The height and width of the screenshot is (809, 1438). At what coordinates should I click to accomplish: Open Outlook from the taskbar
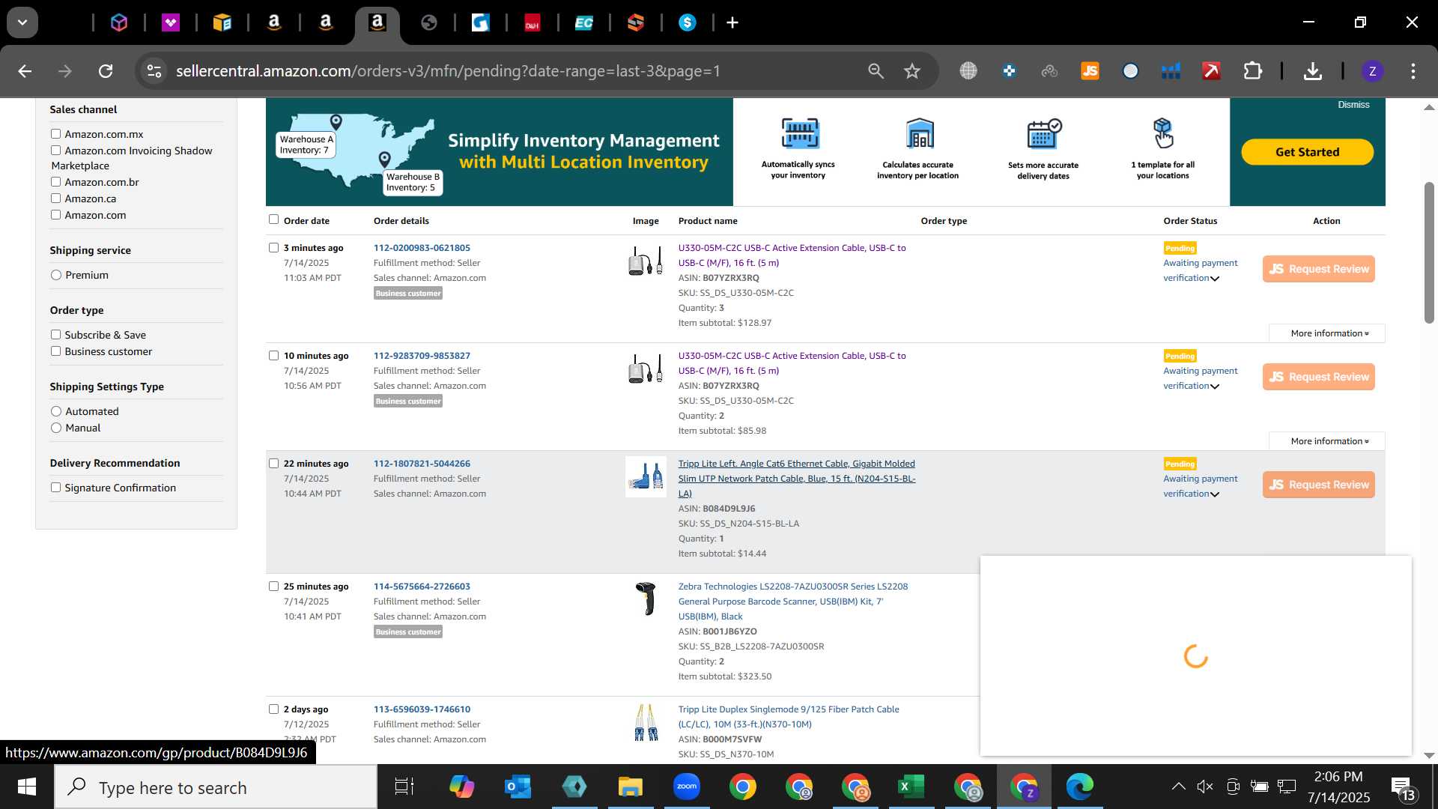[518, 787]
